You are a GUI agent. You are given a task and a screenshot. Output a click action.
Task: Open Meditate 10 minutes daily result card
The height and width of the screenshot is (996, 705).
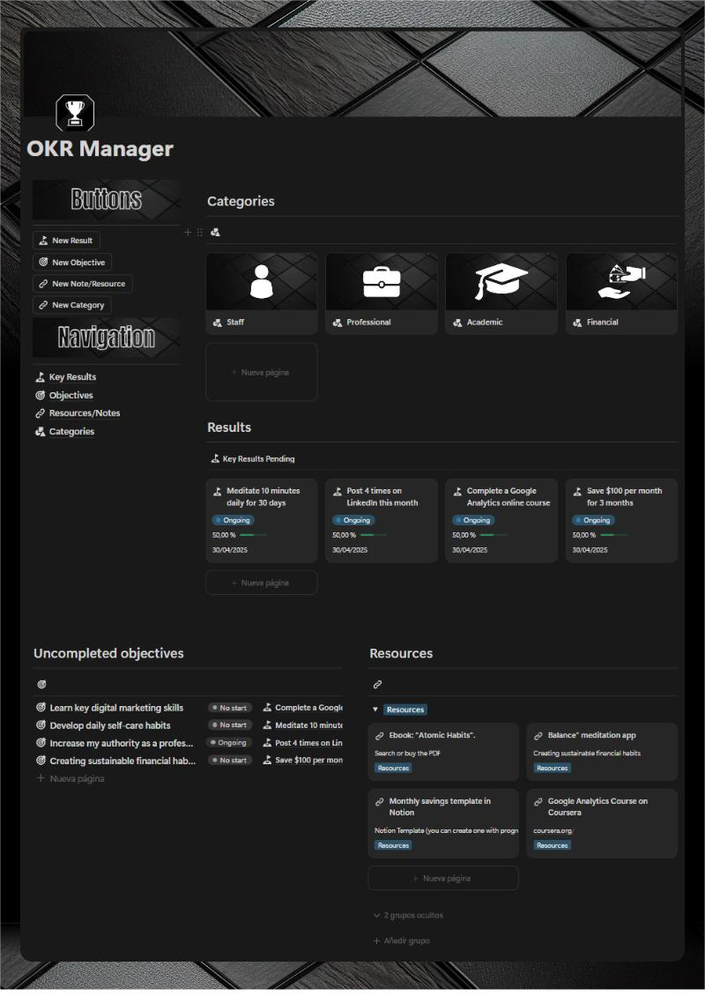click(x=262, y=520)
